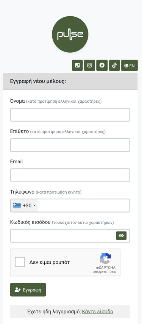The height and width of the screenshot is (324, 142).
Task: Open reCAPTCHA 'Απόρρητο' privacy link
Action: click(100, 272)
